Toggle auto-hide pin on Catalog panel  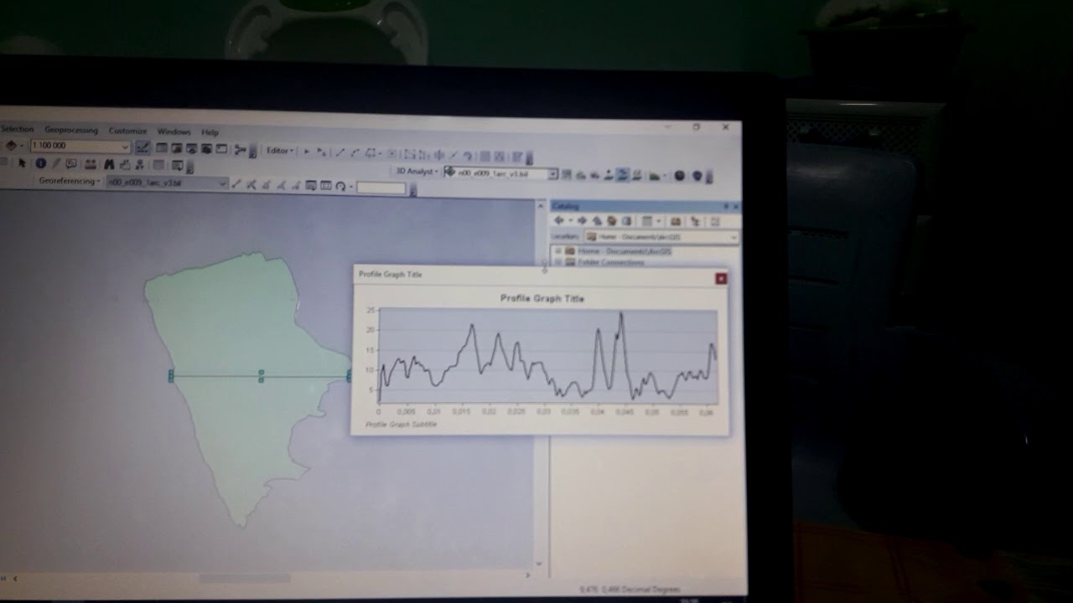click(x=726, y=206)
